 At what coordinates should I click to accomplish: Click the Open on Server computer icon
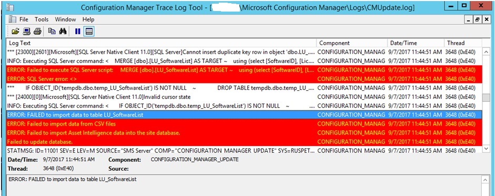click(x=26, y=31)
